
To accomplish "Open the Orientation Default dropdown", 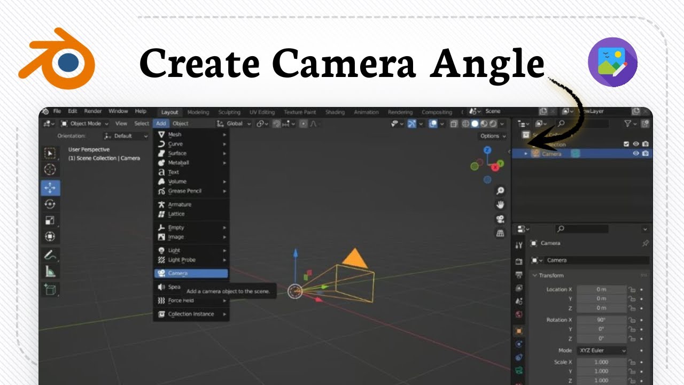I will click(x=125, y=136).
